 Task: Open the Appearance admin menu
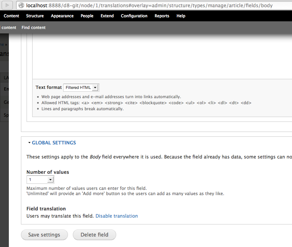coord(62,16)
